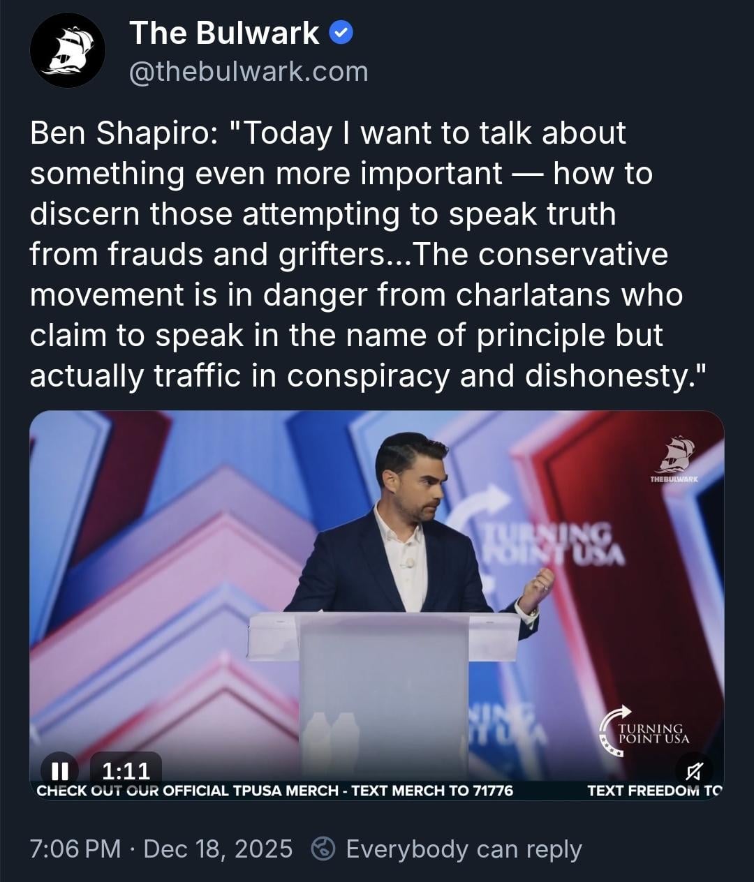
Task: Click the TEXT FREEDOM TO ticker text
Action: [654, 791]
